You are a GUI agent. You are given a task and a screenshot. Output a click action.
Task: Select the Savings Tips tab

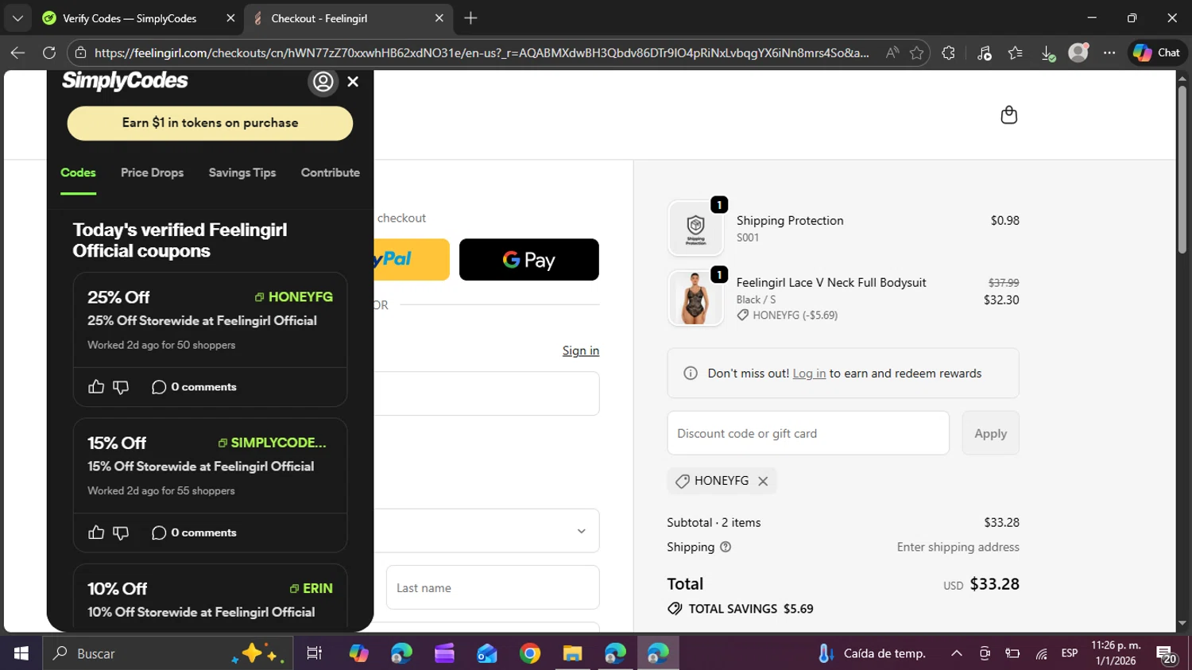242,172
